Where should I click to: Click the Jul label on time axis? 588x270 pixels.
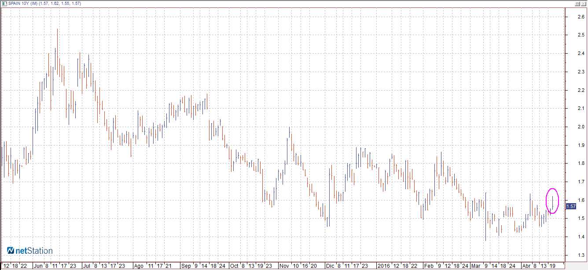[x=87, y=266]
